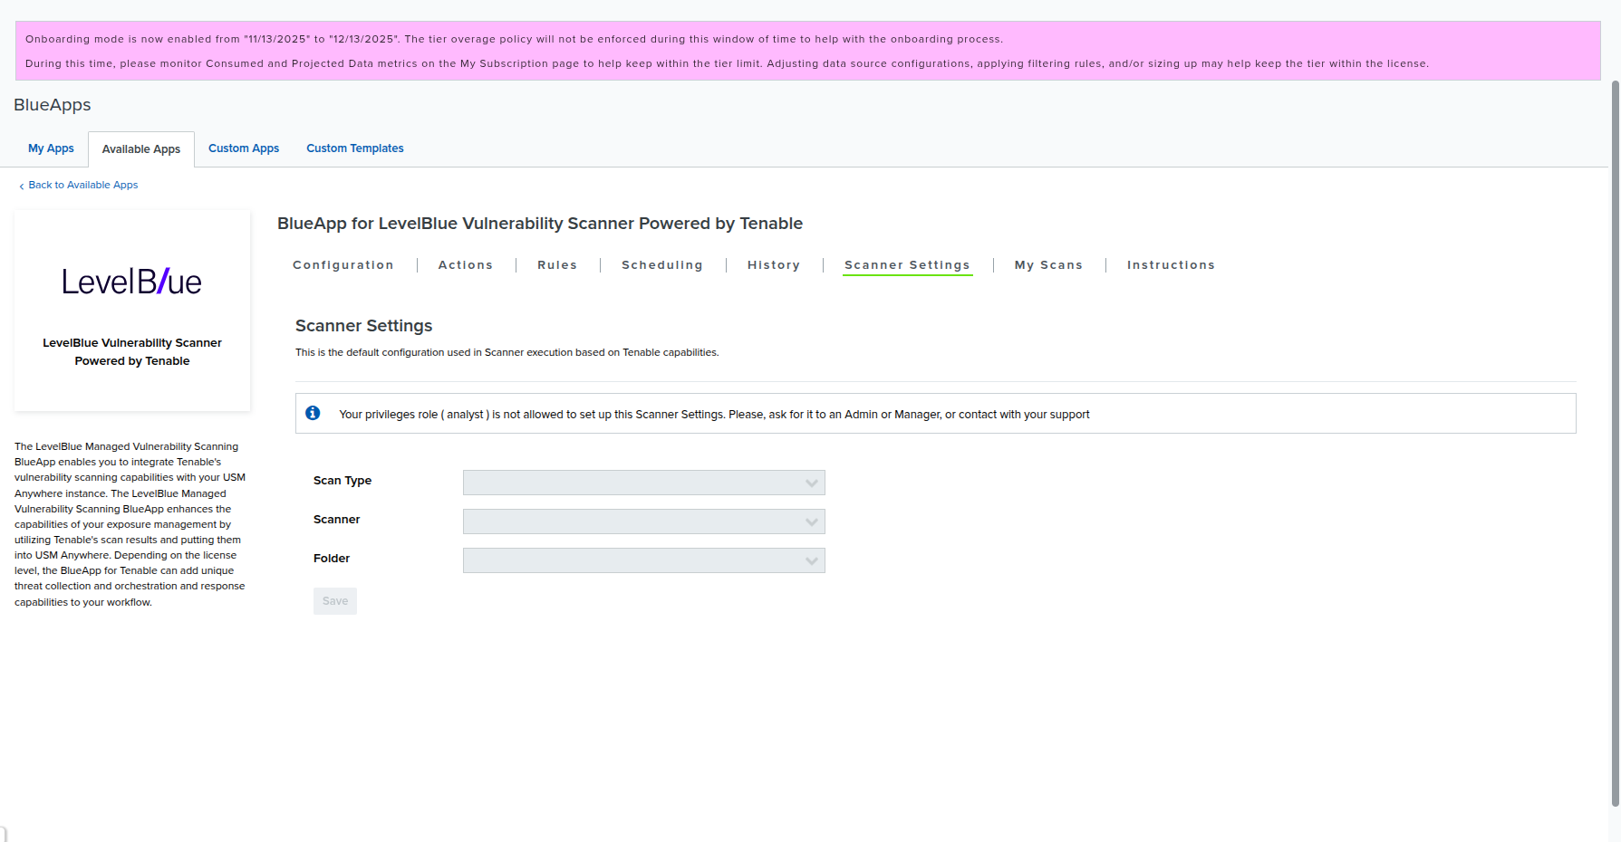This screenshot has height=842, width=1621.
Task: Open the Folder dropdown
Action: click(643, 560)
